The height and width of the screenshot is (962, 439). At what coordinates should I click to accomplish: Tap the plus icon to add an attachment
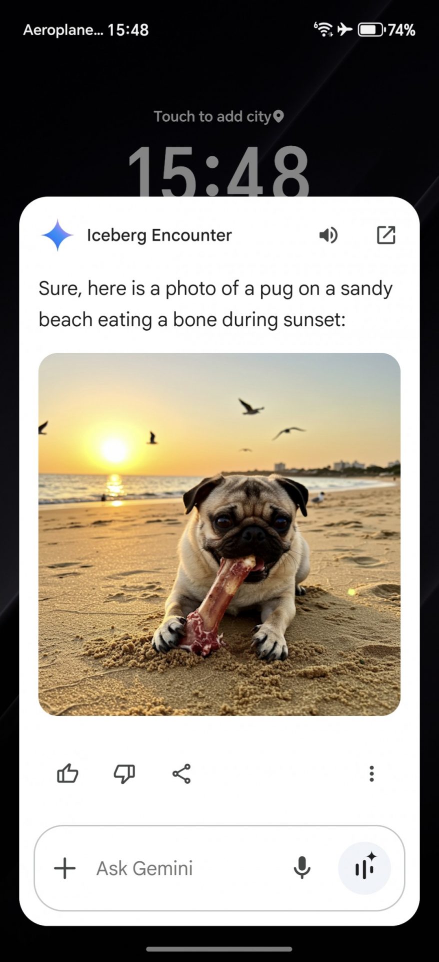tap(64, 868)
